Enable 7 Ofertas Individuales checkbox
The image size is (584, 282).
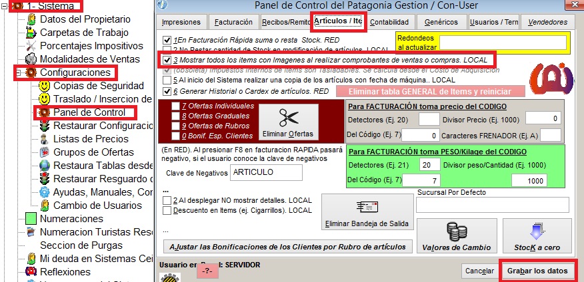point(175,106)
